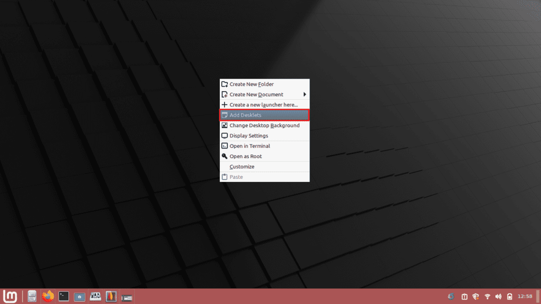Click Customize in the context menu
The width and height of the screenshot is (541, 304).
tap(242, 166)
